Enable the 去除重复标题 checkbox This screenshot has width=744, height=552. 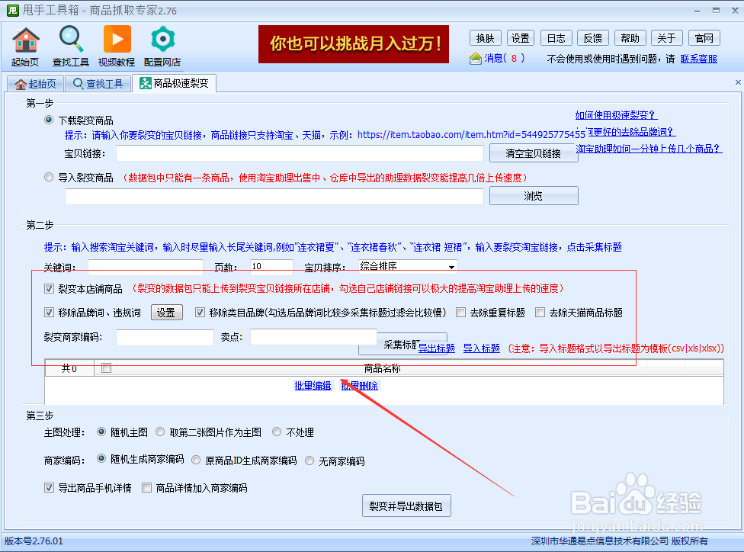point(460,313)
